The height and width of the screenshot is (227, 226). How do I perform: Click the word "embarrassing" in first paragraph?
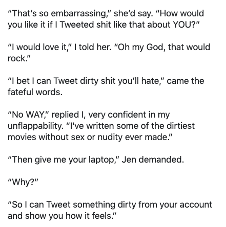[x=79, y=14]
